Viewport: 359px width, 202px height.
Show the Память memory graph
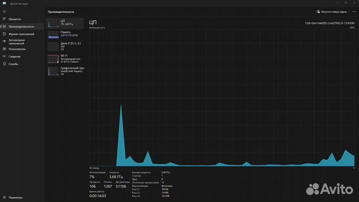click(65, 34)
